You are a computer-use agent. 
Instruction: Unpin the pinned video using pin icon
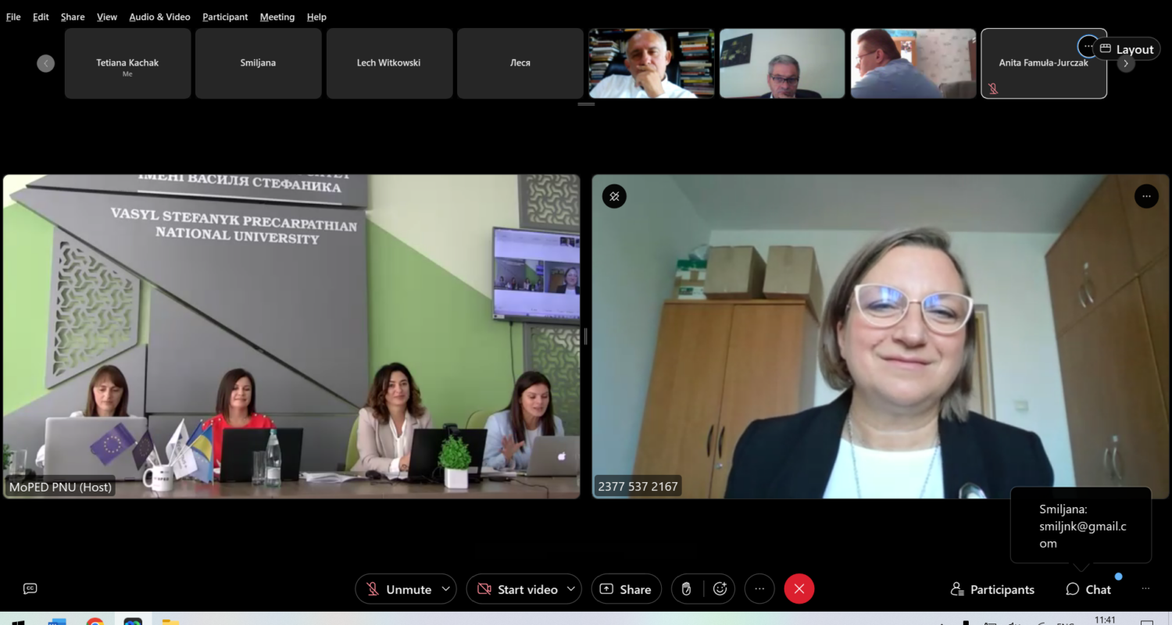[x=614, y=196]
